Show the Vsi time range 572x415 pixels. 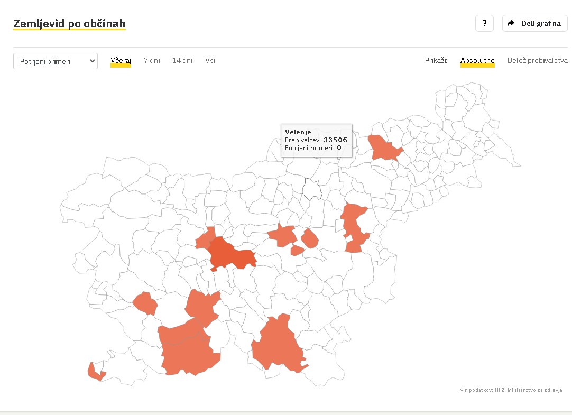point(210,61)
